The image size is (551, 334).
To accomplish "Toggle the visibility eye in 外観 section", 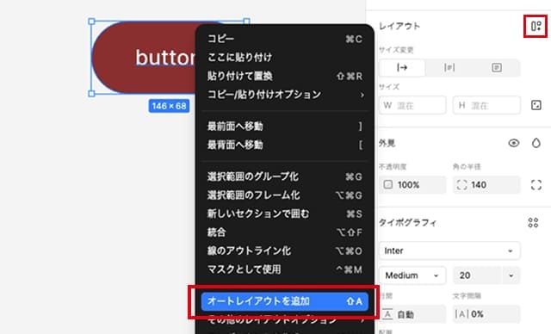I will [513, 143].
